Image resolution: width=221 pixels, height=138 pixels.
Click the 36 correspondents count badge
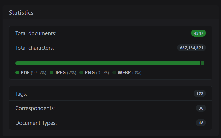click(201, 108)
